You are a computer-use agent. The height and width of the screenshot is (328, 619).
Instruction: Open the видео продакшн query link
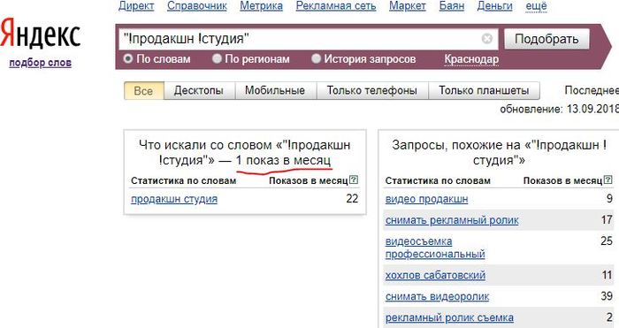[x=426, y=199]
